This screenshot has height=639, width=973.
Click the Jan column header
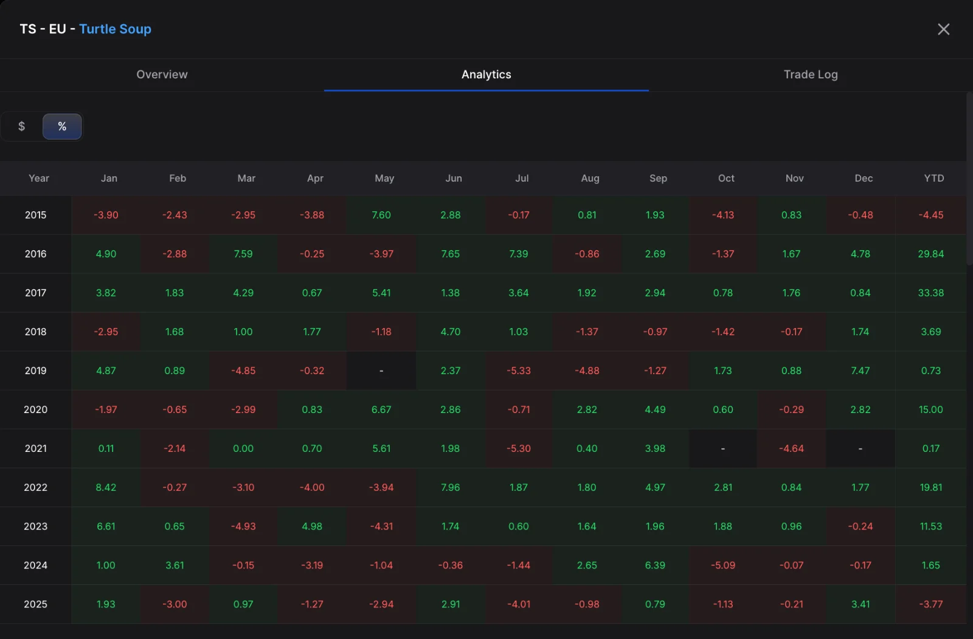click(109, 178)
